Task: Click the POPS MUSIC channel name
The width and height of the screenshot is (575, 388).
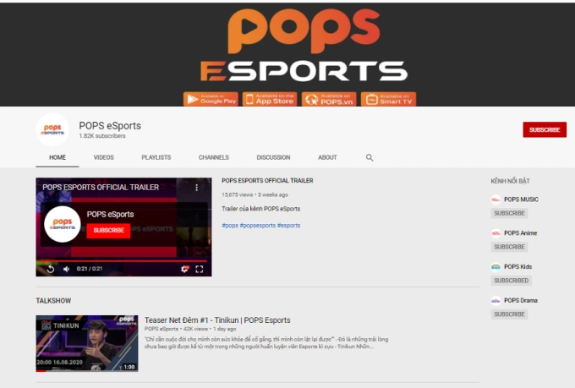Action: (x=521, y=199)
